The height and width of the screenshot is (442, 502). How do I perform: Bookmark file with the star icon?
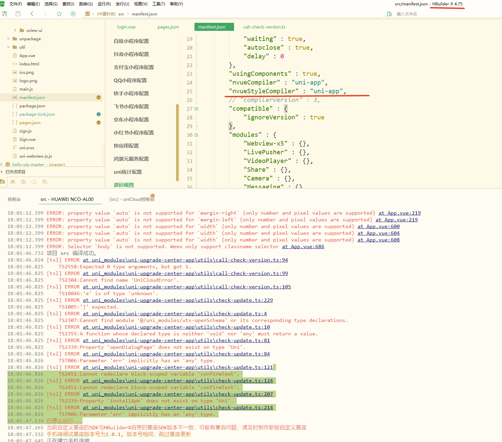point(59,14)
